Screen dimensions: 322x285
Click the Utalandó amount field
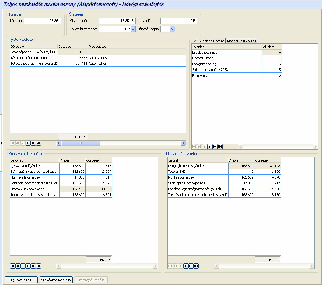point(179,21)
